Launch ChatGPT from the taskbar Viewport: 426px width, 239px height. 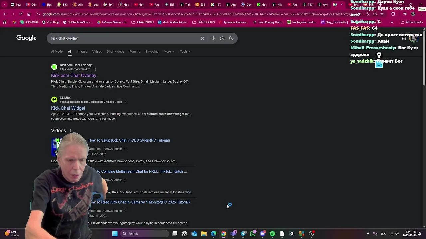(x=184, y=234)
